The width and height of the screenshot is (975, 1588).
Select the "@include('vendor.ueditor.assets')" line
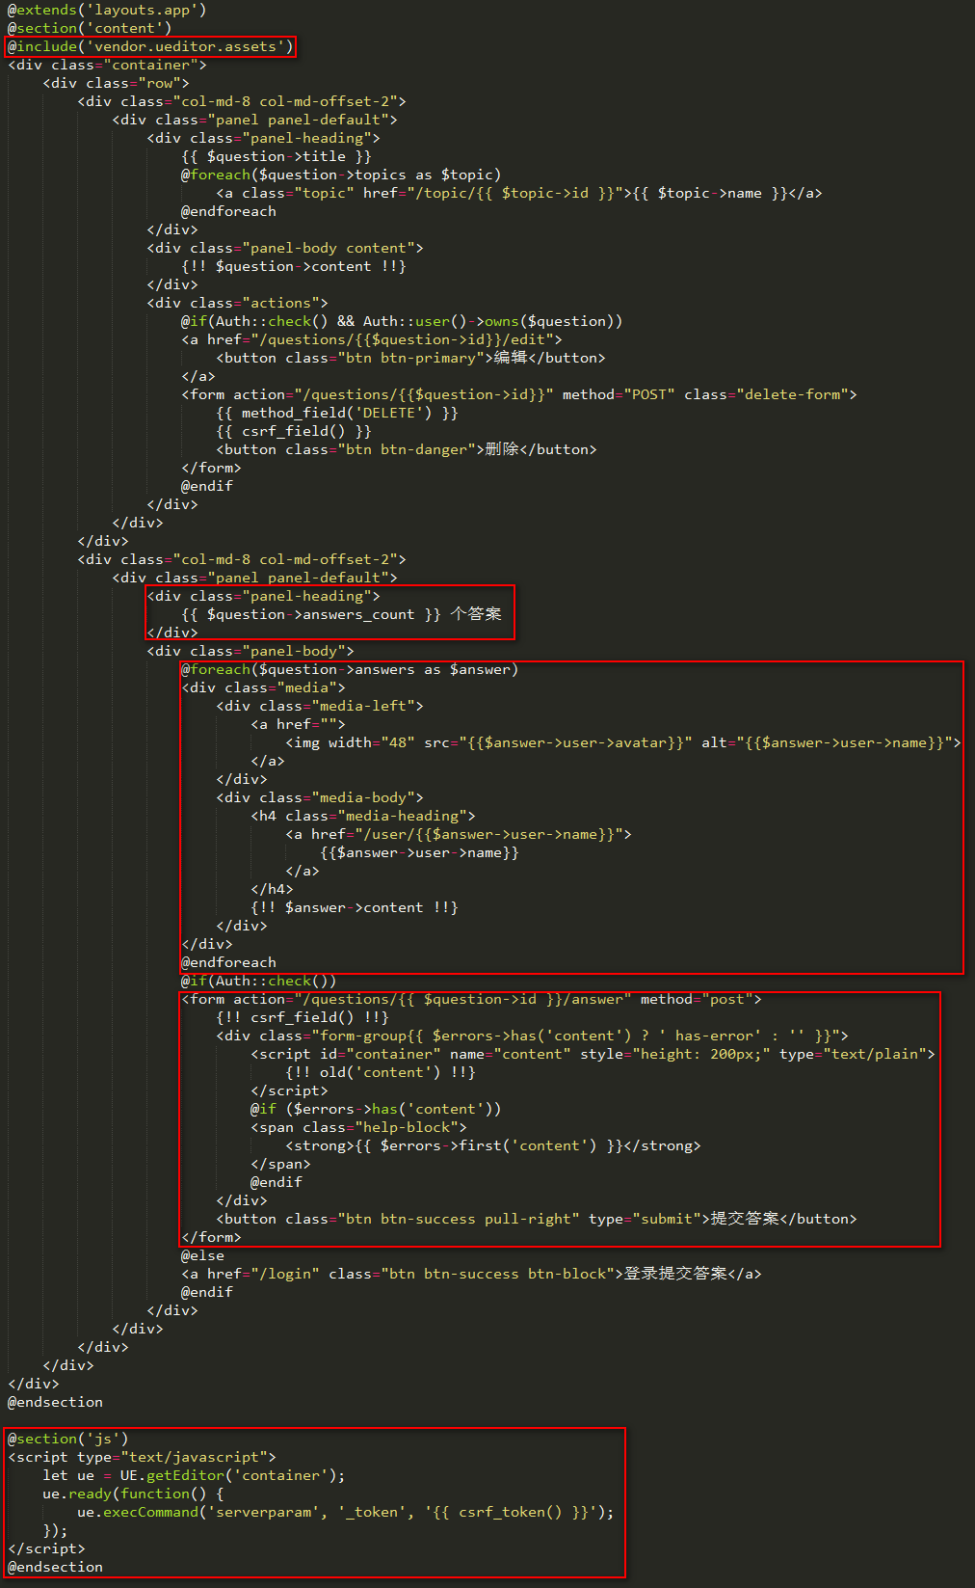click(x=150, y=46)
